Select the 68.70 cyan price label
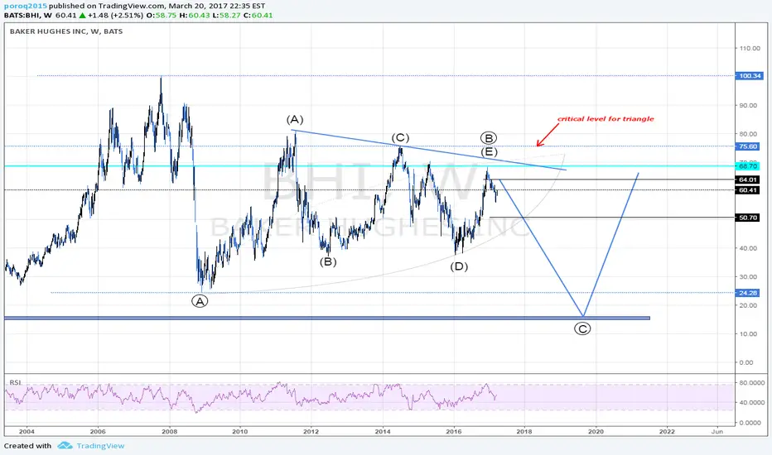The height and width of the screenshot is (455, 772). click(748, 166)
